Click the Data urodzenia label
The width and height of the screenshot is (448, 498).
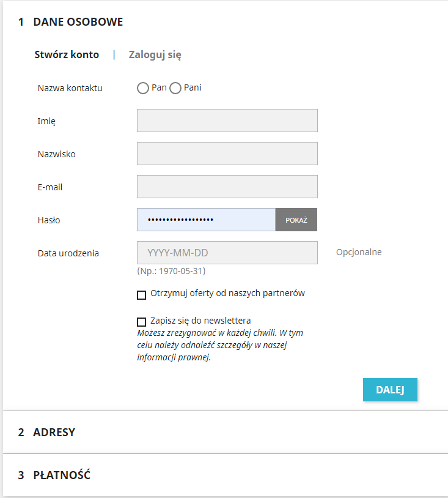pos(68,253)
